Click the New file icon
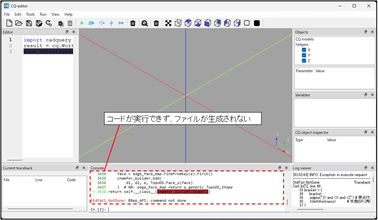Screen dimensions: 378x220 [x=8, y=23]
